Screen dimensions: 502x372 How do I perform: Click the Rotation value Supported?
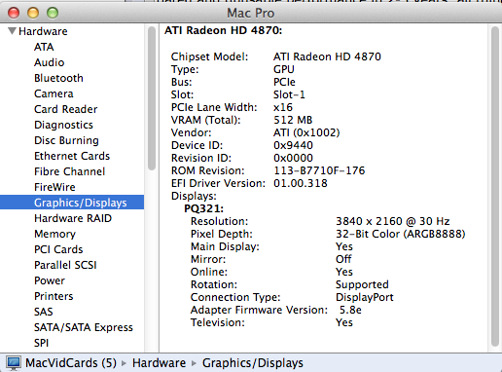[362, 284]
